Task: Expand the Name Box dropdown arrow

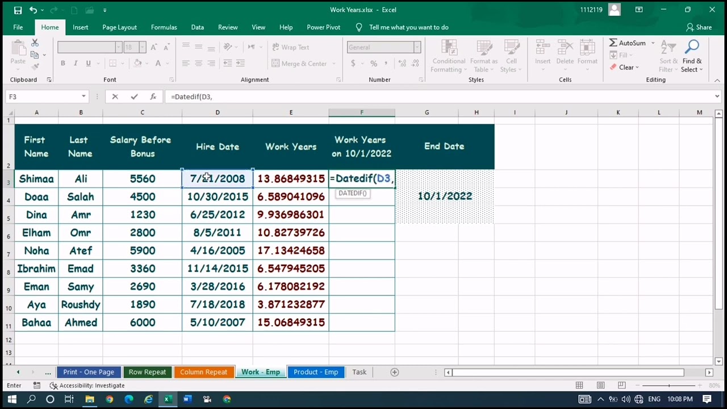Action: [x=83, y=97]
